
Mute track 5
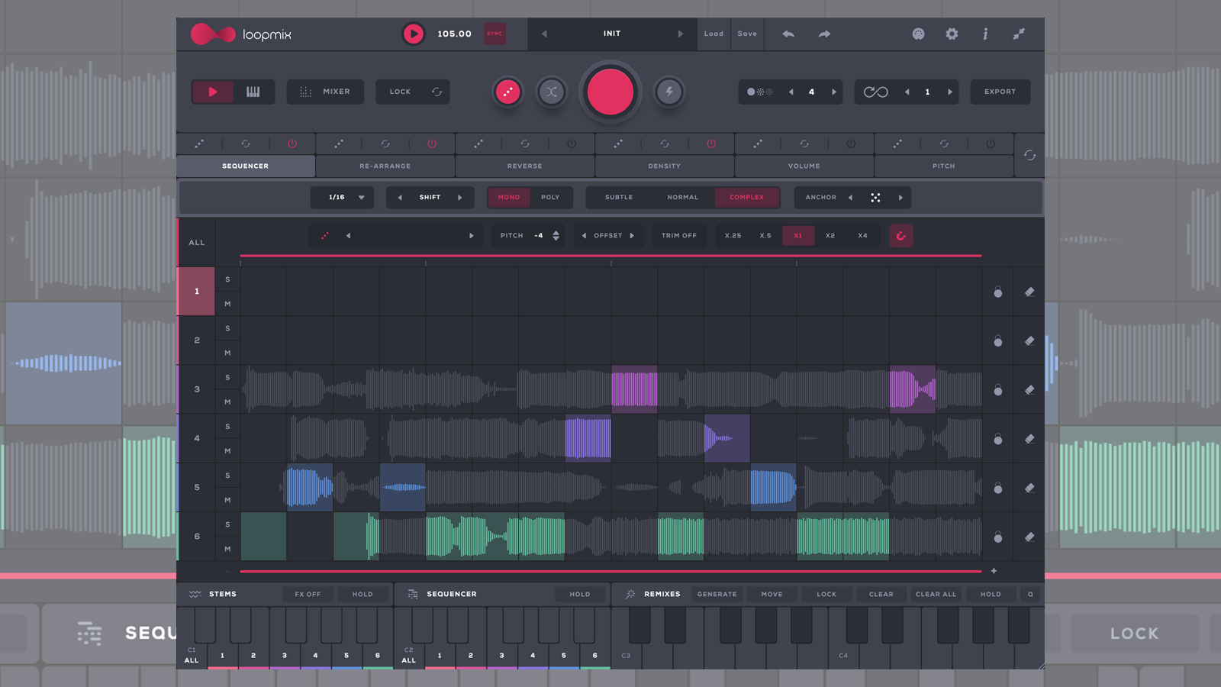(227, 500)
